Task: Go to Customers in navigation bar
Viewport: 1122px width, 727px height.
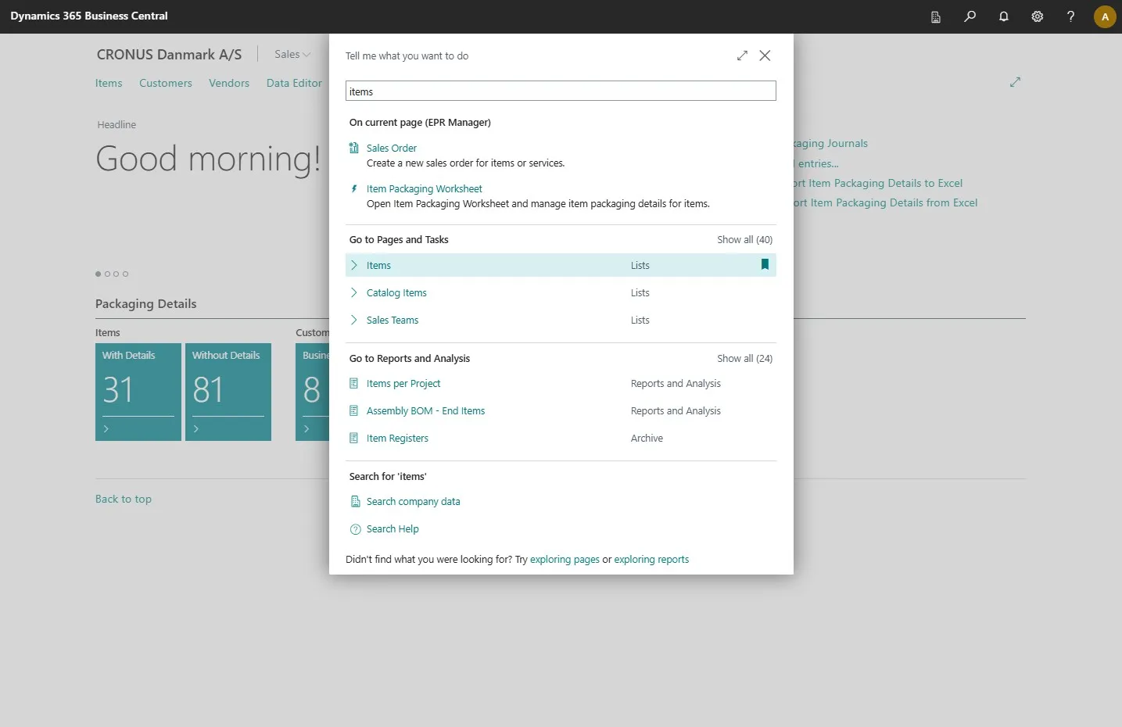Action: click(166, 83)
